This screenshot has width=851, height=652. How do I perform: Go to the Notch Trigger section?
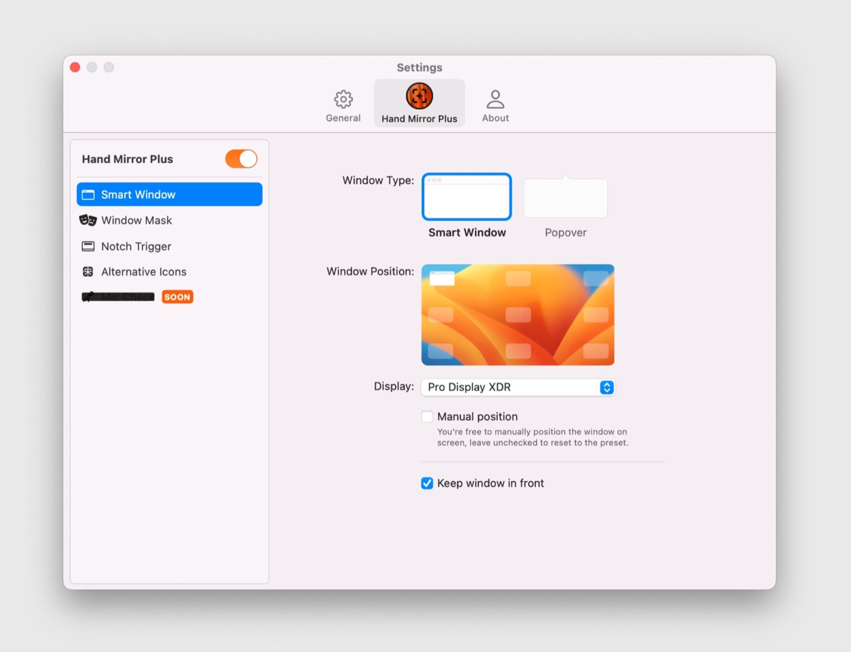tap(170, 246)
